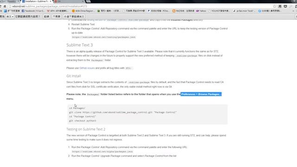The height and width of the screenshot is (167, 297).
Task: Click the wrench-like extension icon beside Pocket
Action: 291,6
